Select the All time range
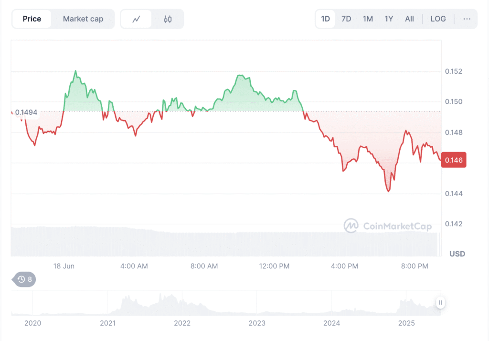489x341 pixels. pos(409,19)
